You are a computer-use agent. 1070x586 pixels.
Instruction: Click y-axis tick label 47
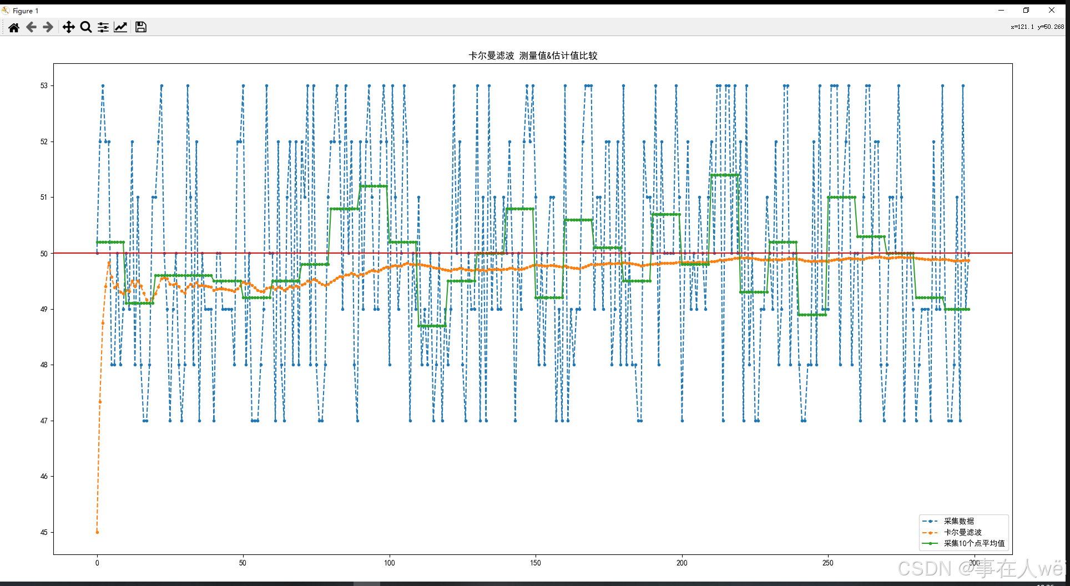pyautogui.click(x=44, y=421)
